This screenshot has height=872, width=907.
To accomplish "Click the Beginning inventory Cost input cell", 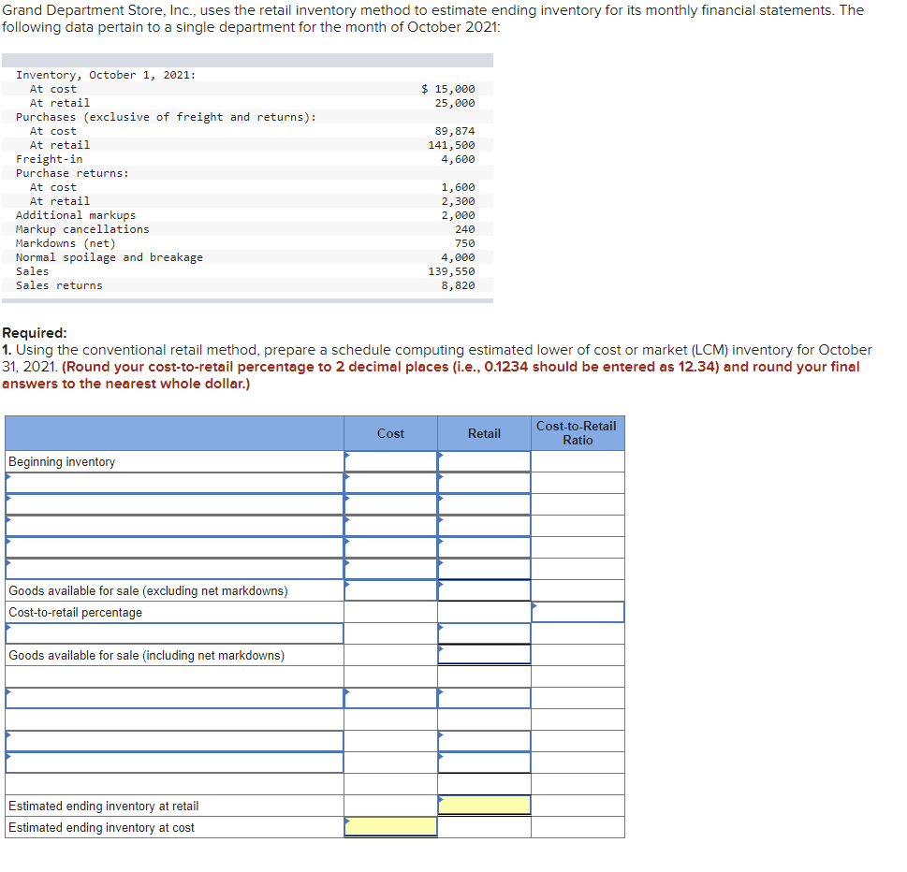I will point(390,461).
